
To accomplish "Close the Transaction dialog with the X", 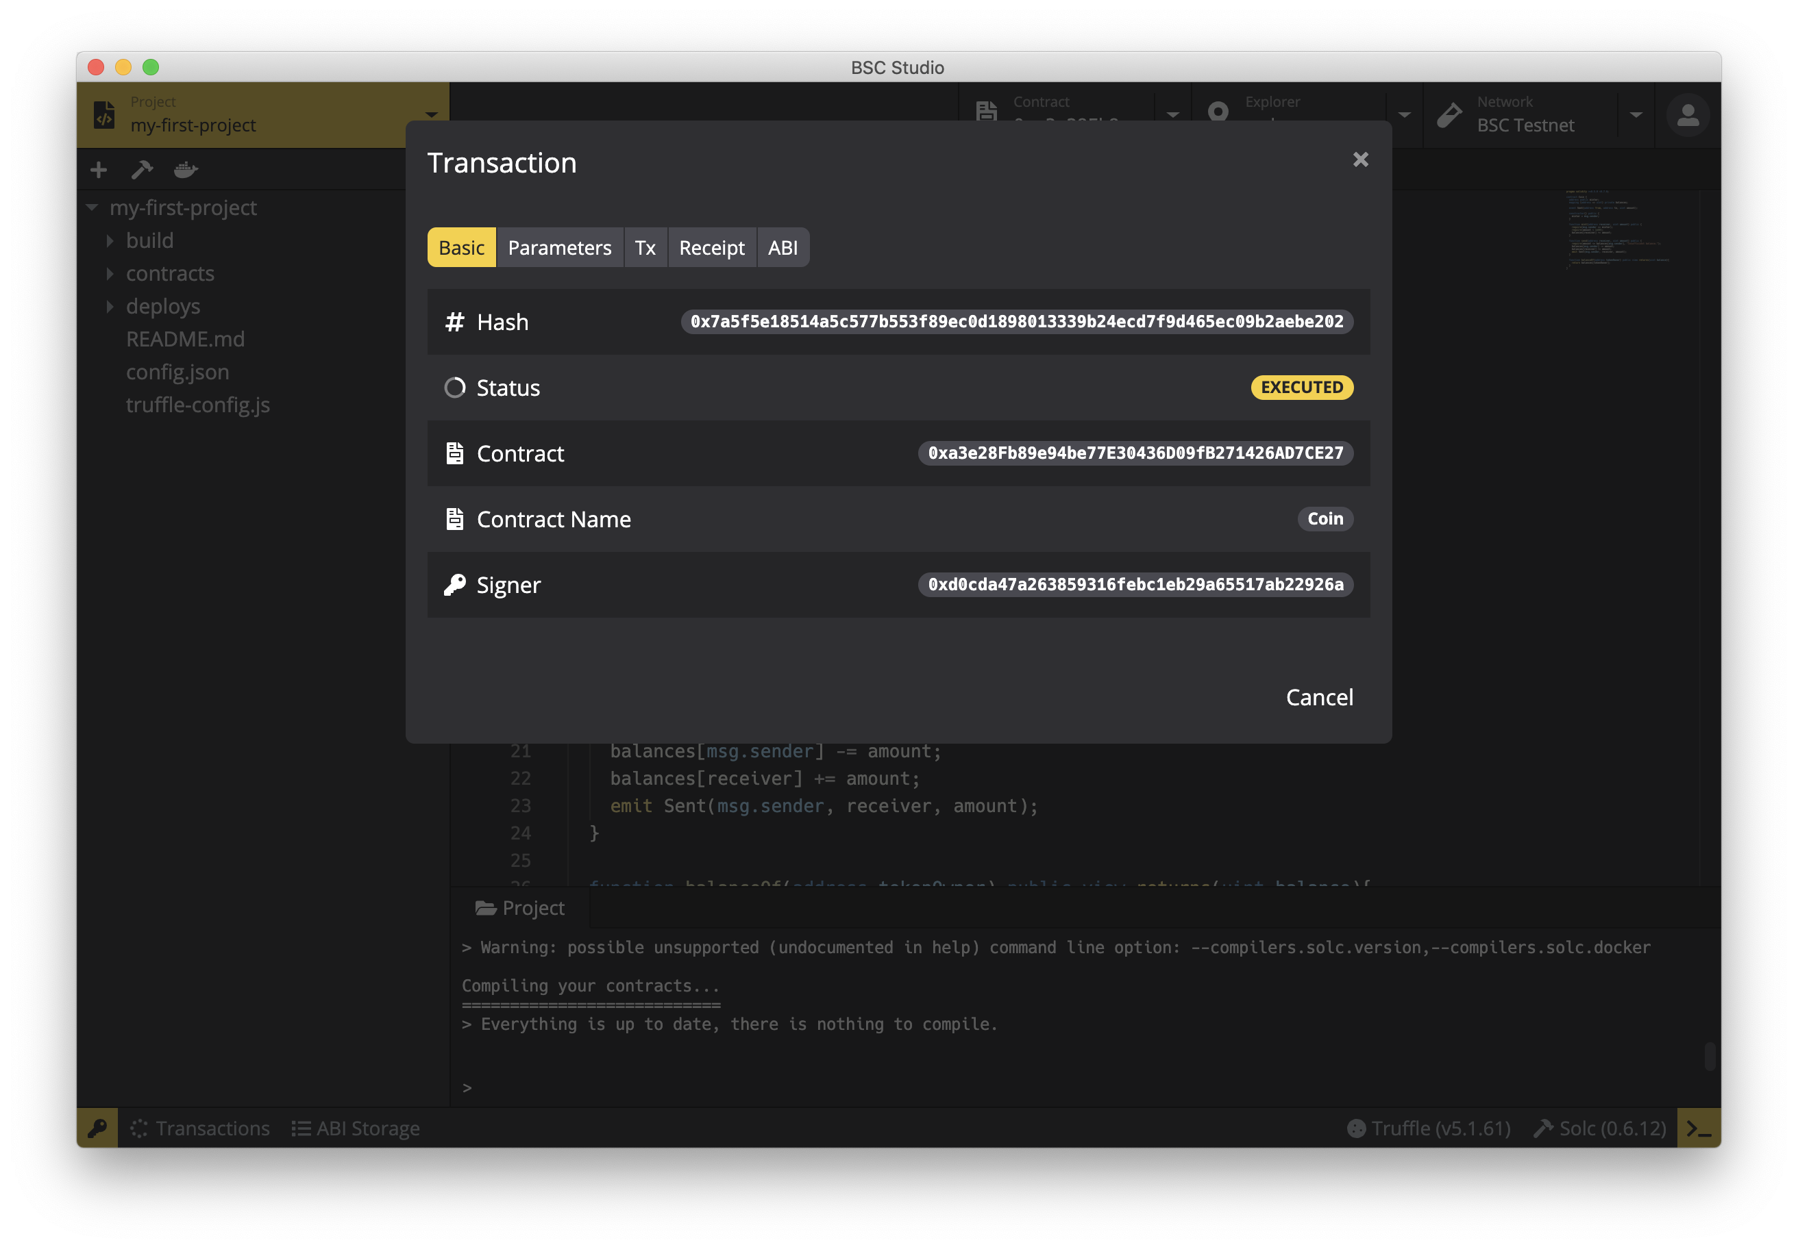I will pyautogui.click(x=1360, y=160).
